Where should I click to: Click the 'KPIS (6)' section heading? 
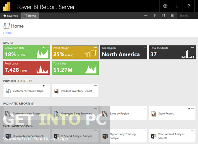(8, 43)
